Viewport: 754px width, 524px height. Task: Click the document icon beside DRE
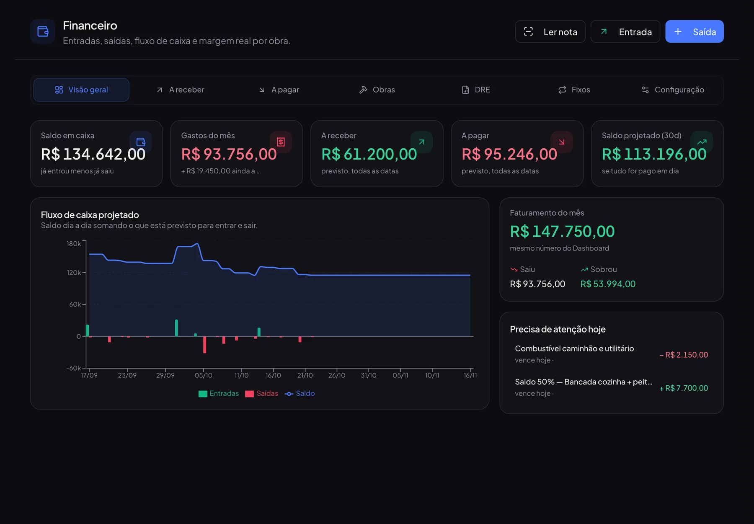(x=465, y=90)
